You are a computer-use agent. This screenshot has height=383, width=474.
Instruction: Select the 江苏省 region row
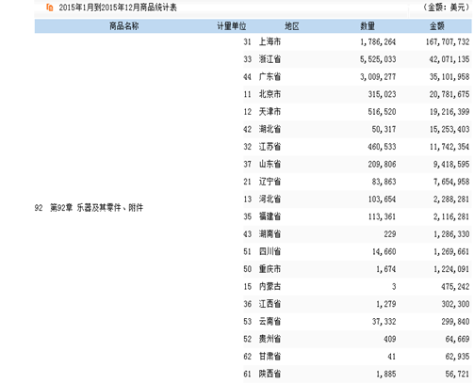click(x=357, y=147)
